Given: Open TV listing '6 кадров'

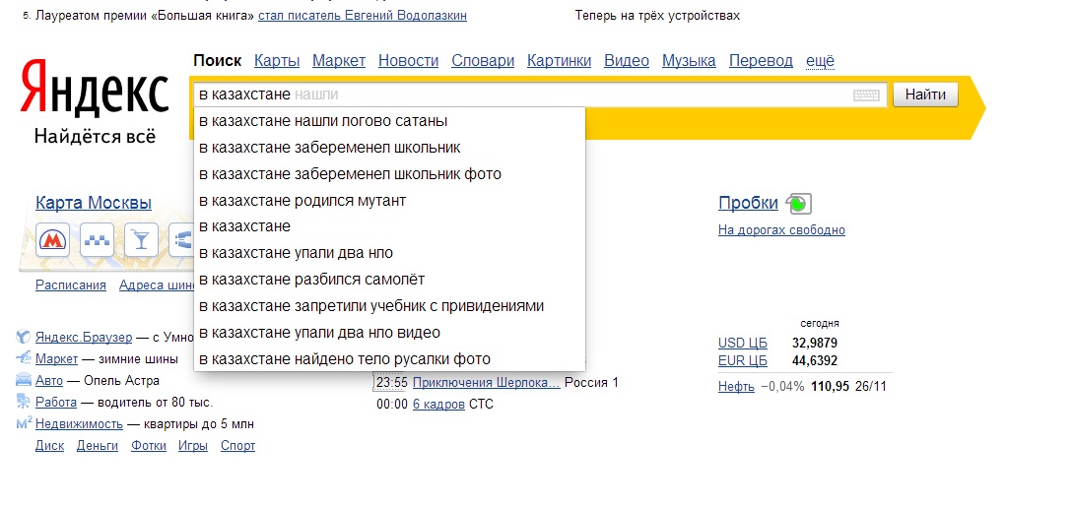Looking at the screenshot, I should 438,405.
